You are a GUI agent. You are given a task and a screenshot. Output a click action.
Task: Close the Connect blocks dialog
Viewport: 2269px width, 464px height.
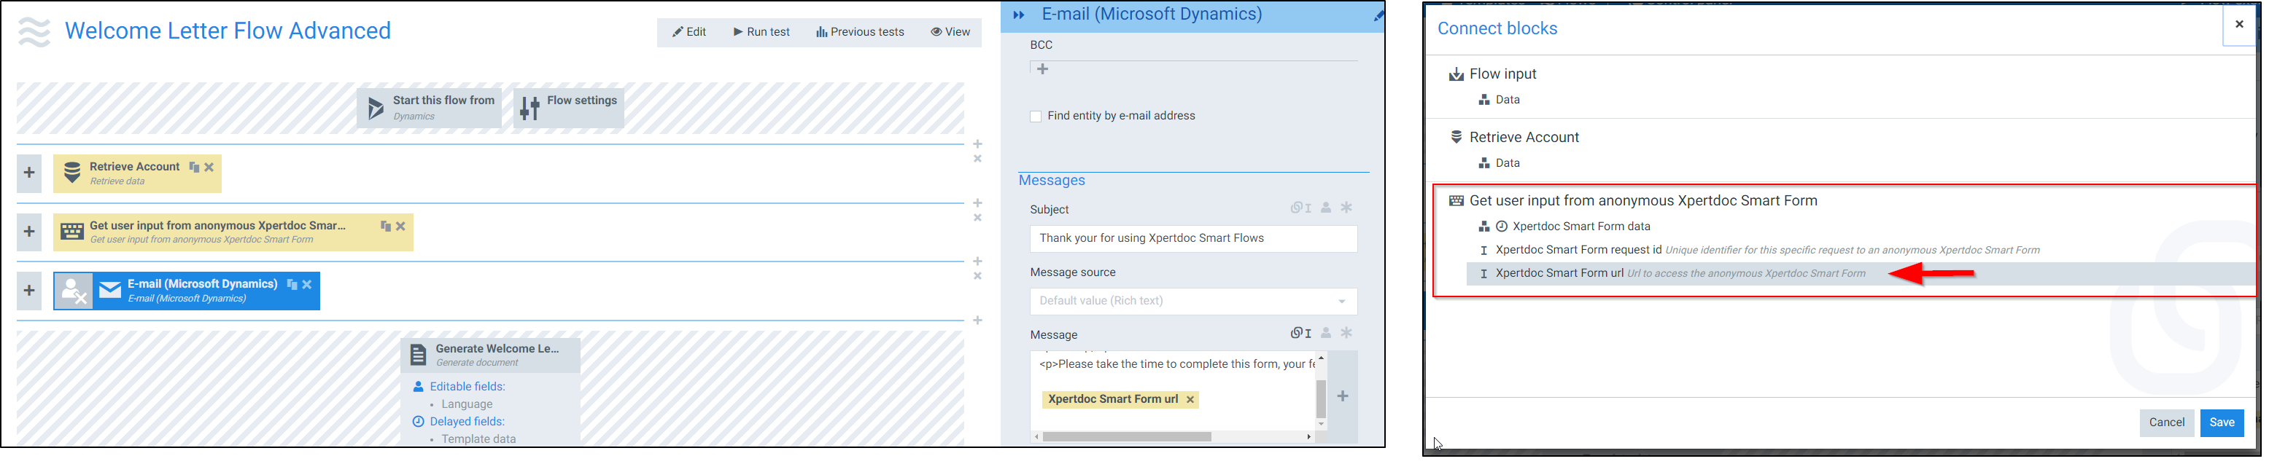pyautogui.click(x=2239, y=25)
